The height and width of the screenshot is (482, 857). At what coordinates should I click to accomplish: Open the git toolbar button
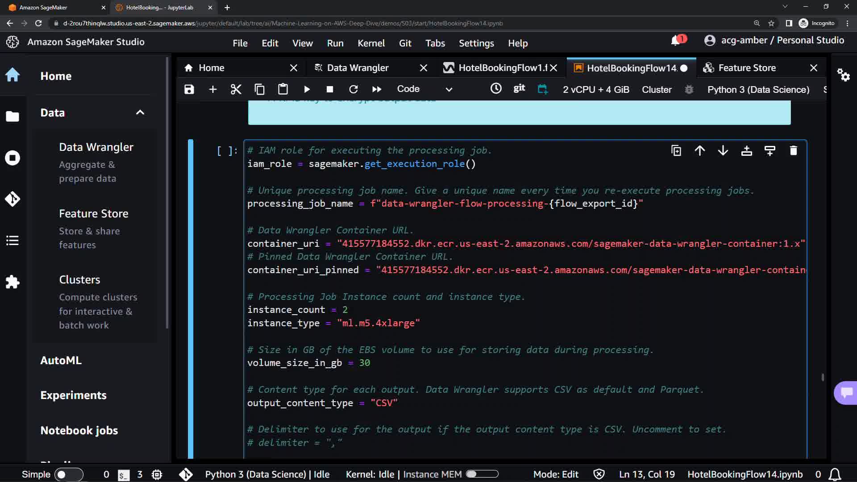(519, 88)
